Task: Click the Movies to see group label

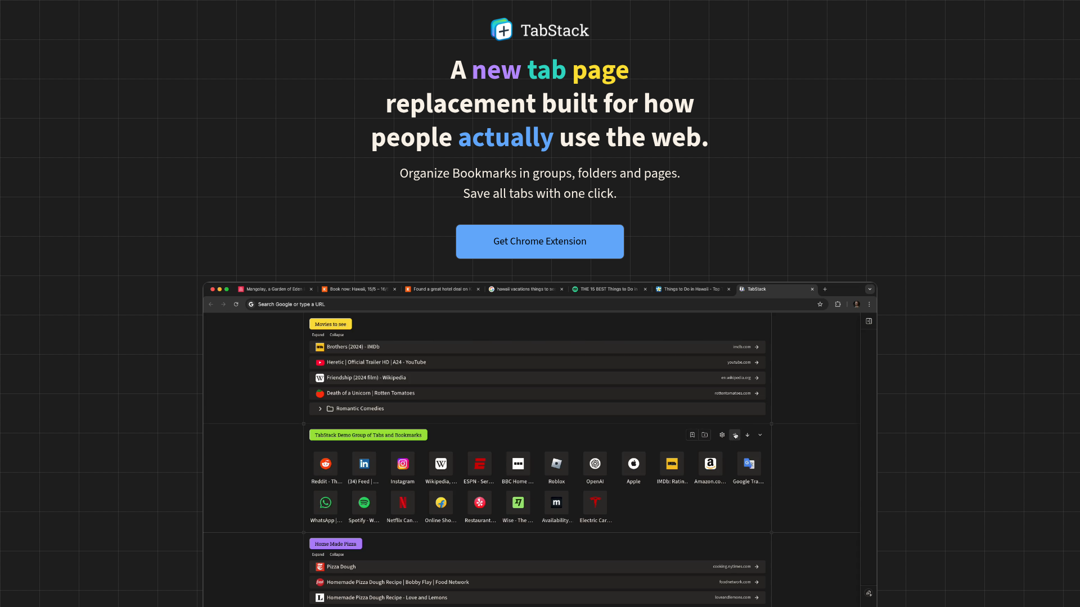Action: (330, 324)
